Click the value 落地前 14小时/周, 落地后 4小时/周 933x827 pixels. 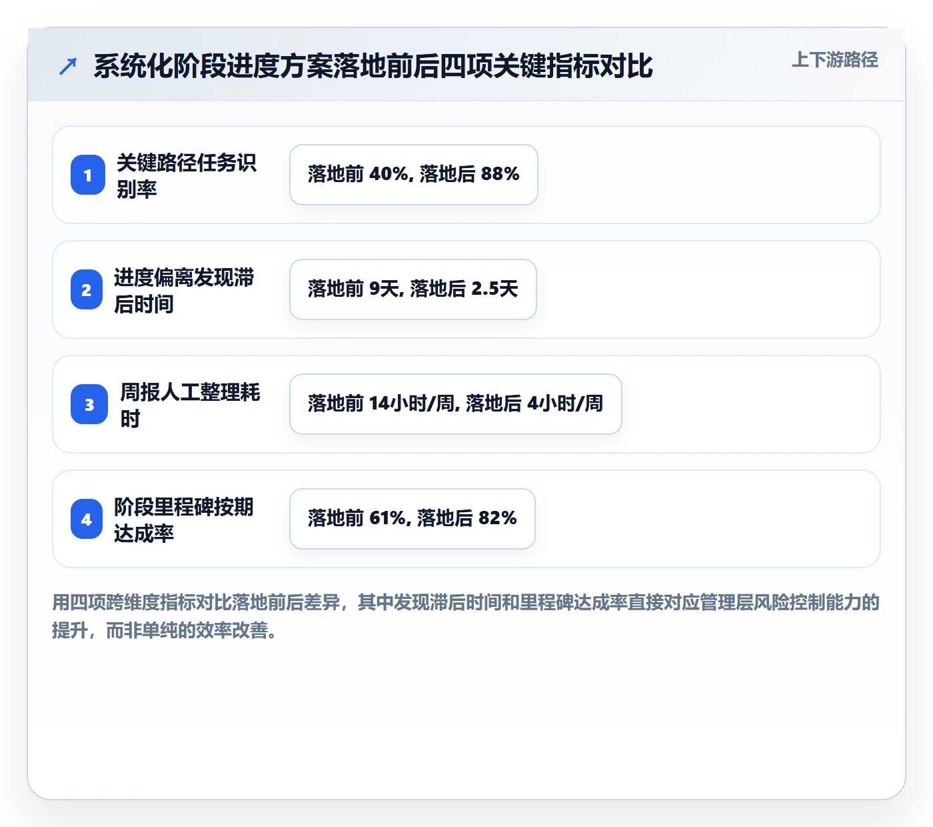(x=456, y=404)
